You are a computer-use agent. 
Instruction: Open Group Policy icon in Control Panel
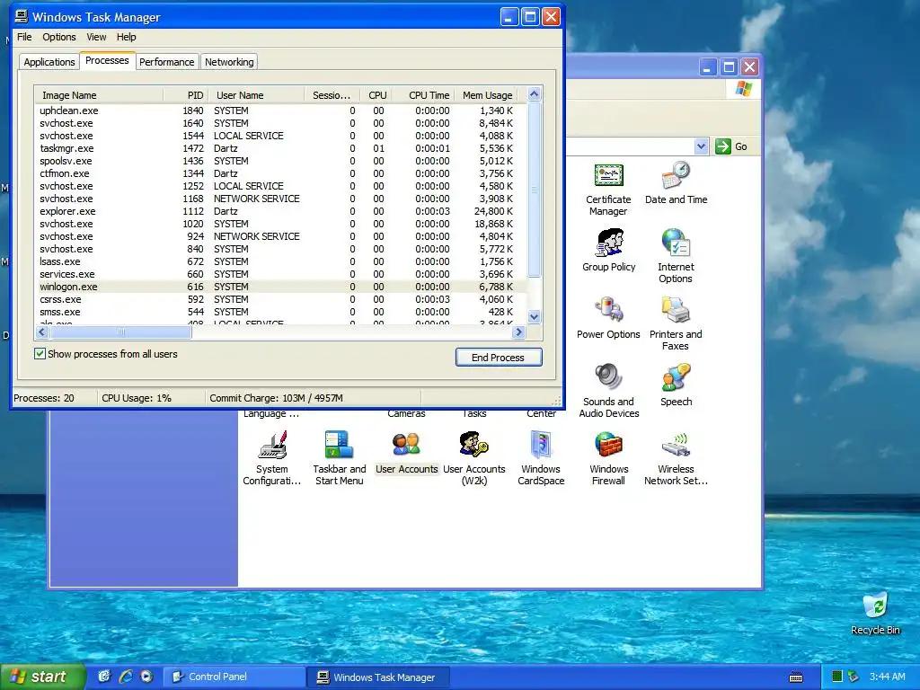click(608, 243)
